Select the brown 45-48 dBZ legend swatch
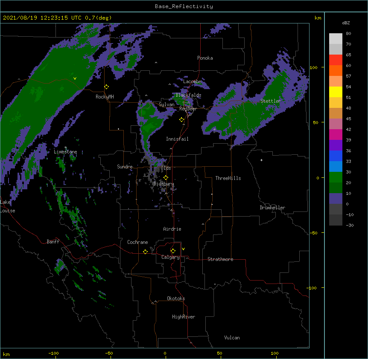368x359 pixels. tap(336, 113)
